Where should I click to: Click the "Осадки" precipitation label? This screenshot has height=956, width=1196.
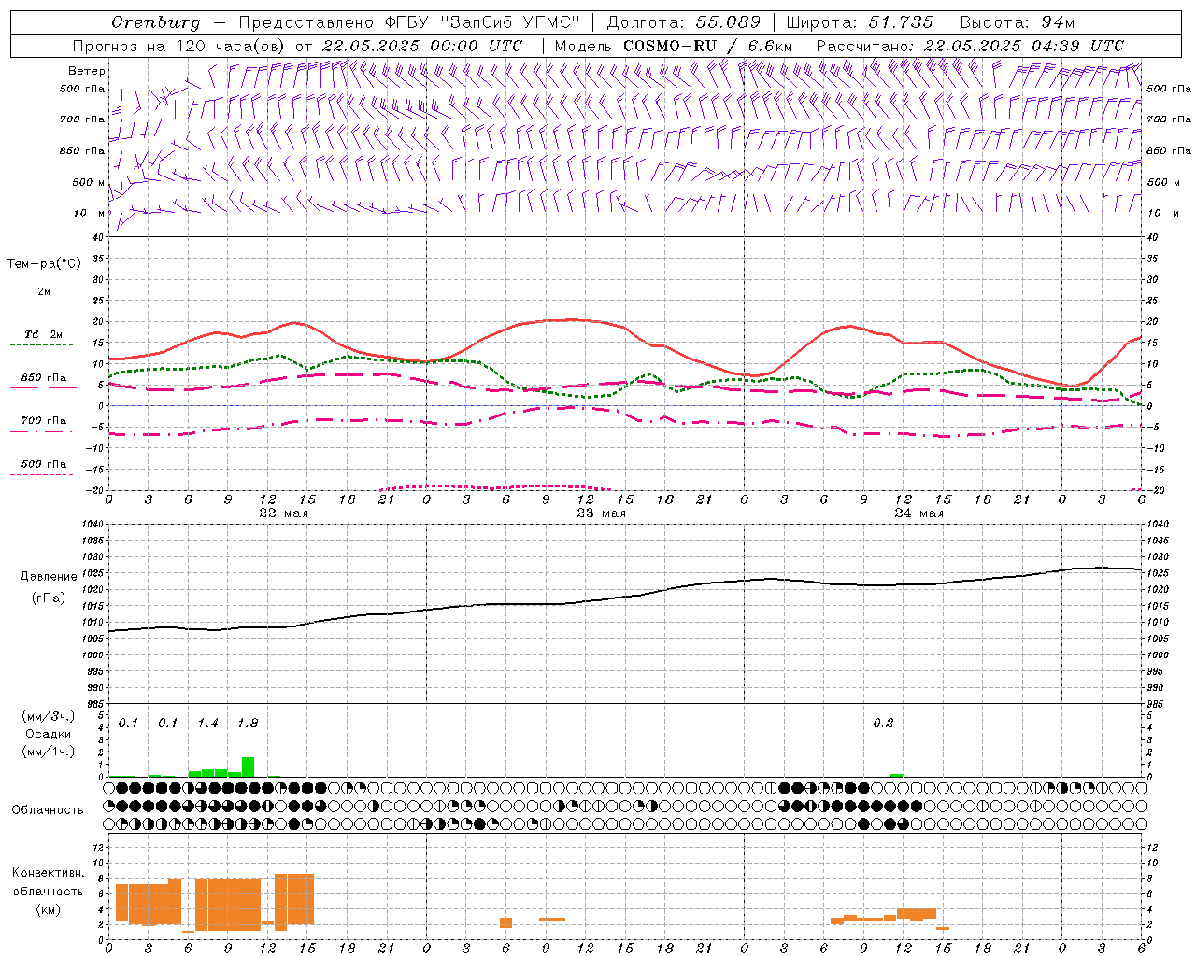tap(49, 734)
